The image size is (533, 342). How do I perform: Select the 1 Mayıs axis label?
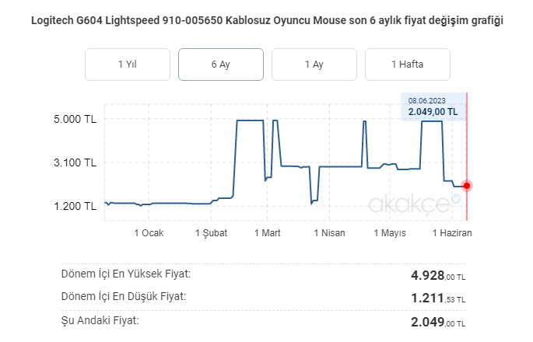(x=391, y=232)
